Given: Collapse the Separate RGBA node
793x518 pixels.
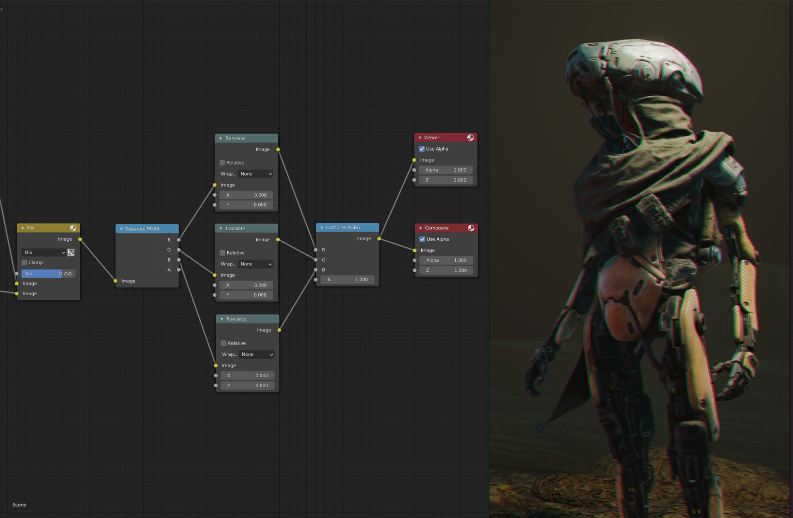Looking at the screenshot, I should [x=121, y=229].
